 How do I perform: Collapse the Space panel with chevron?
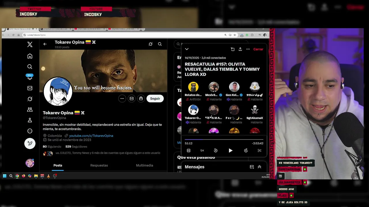pos(187,49)
